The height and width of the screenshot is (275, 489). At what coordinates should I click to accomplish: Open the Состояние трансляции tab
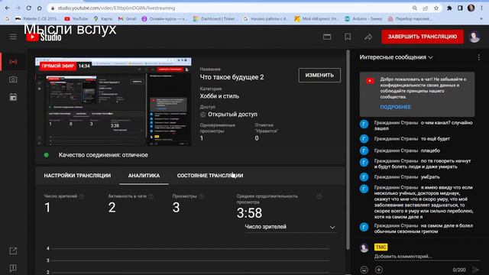click(210, 176)
